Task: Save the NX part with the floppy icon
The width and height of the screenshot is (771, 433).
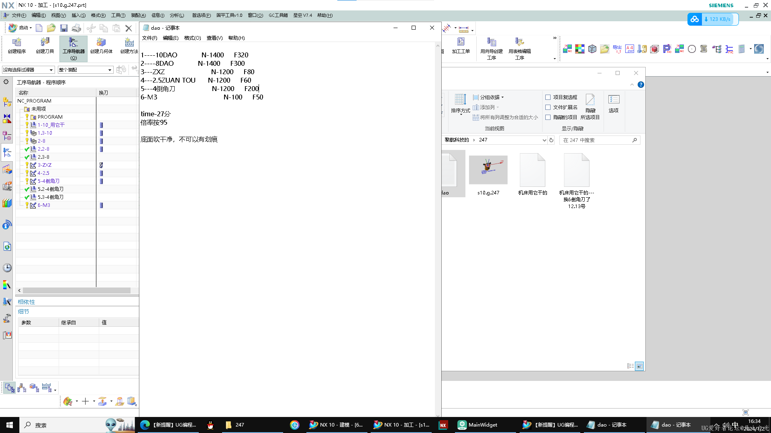Action: [x=64, y=28]
